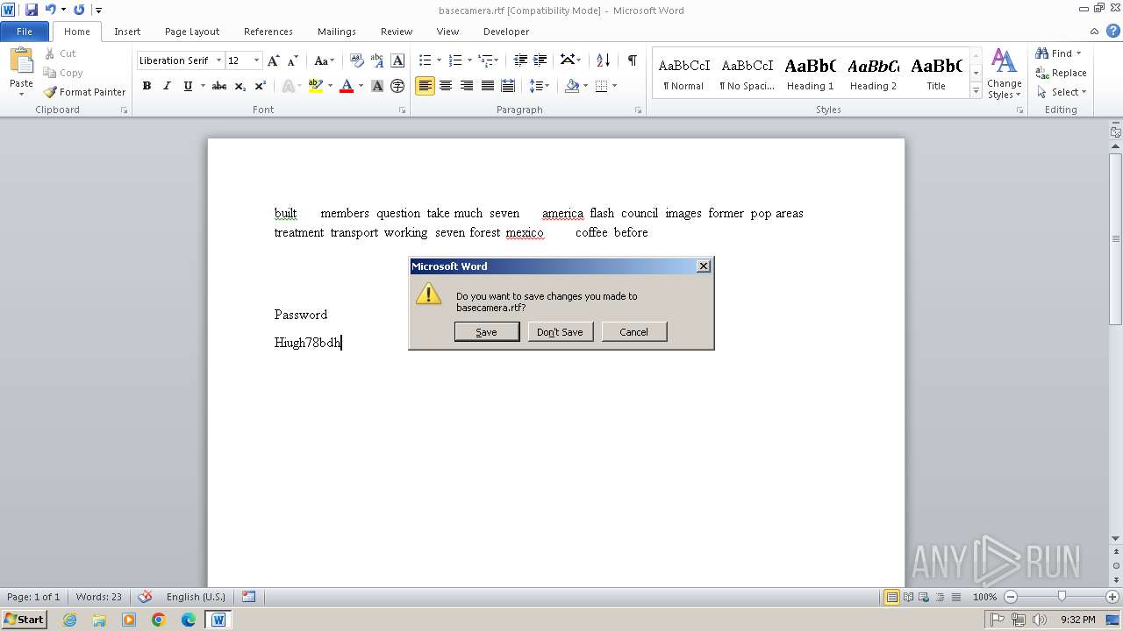The width and height of the screenshot is (1123, 631).
Task: Toggle Italic formatting
Action: (167, 86)
